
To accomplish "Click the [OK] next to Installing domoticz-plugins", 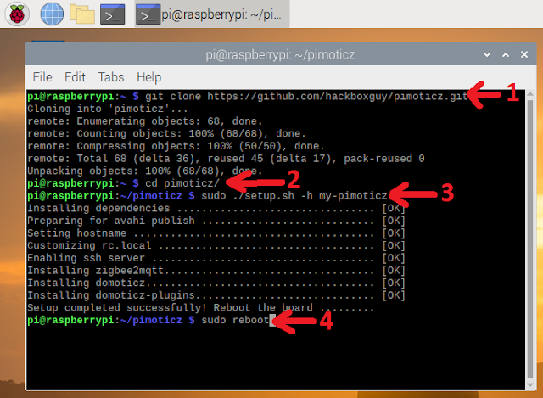I will (x=394, y=295).
